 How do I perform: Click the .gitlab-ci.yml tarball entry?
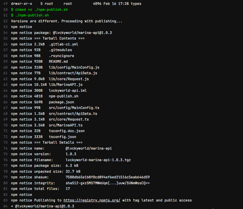(64, 44)
